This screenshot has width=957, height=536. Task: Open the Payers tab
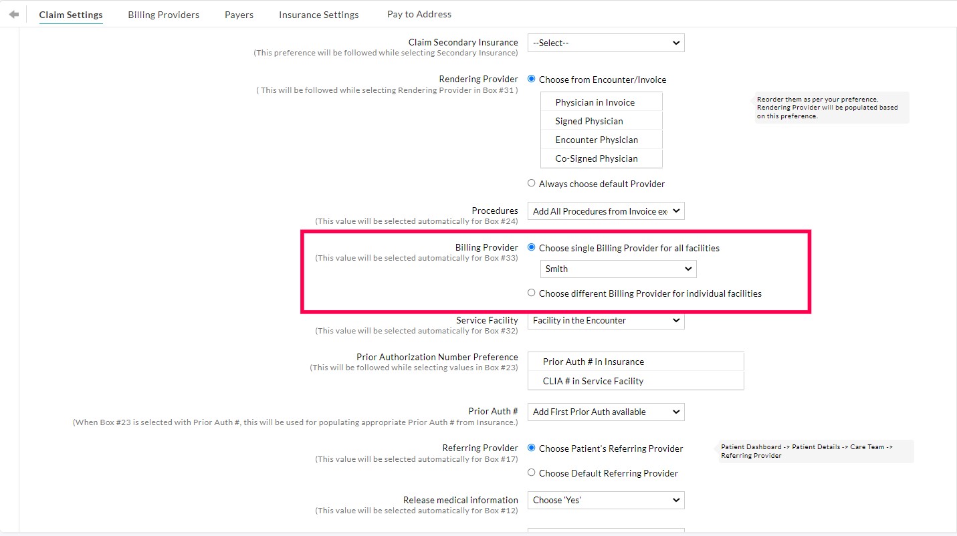pyautogui.click(x=239, y=14)
